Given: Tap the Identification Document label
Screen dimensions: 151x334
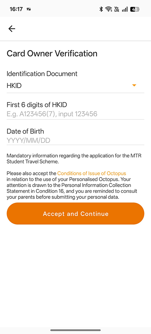Looking at the screenshot, I should point(42,74).
